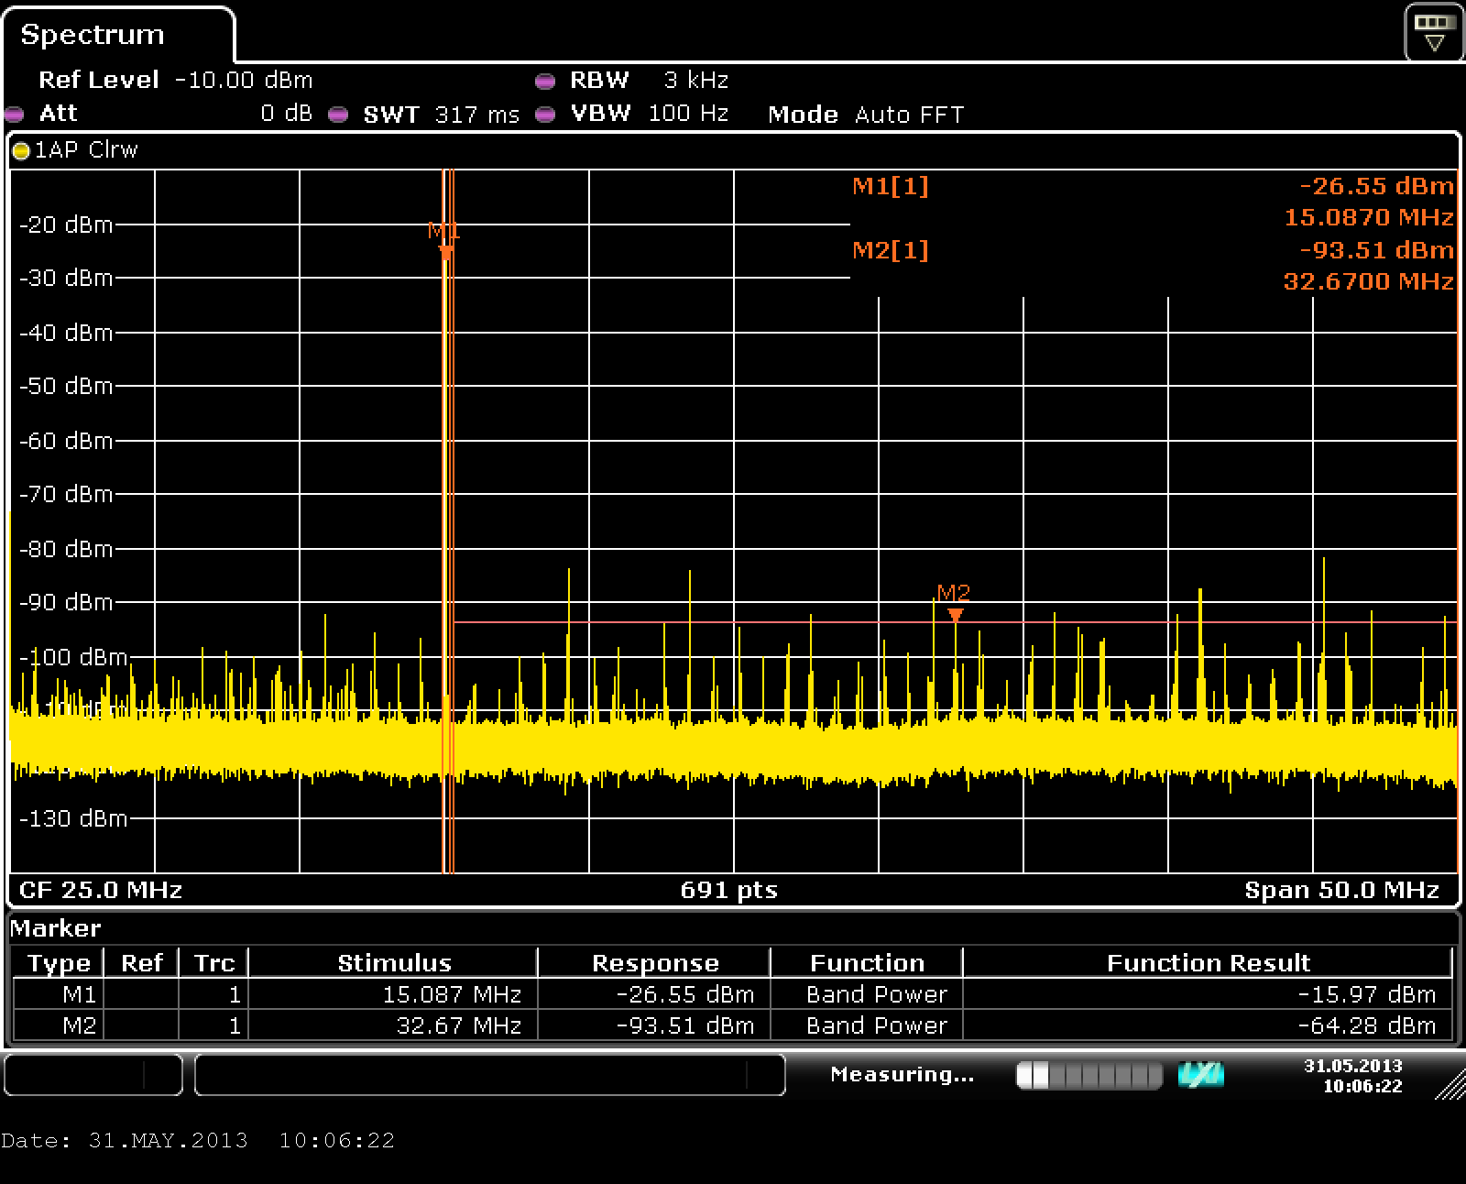Click the purple indicator dot beside RBW

pyautogui.click(x=545, y=82)
